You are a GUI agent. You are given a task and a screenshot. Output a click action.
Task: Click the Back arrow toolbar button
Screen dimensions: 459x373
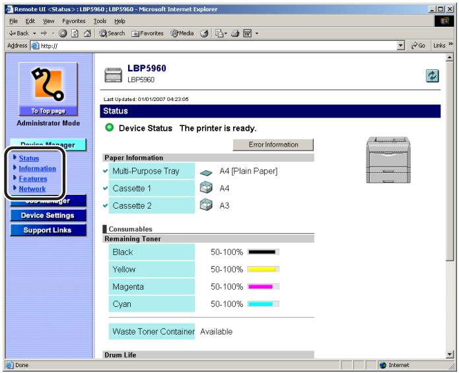[x=18, y=34]
